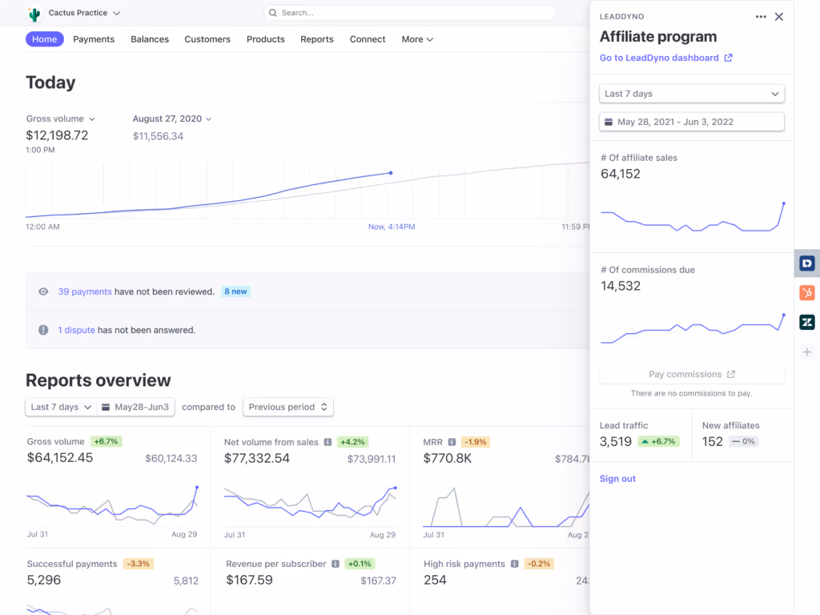Expand the Previous period comparison selector
This screenshot has height=615, width=820.
pos(287,407)
